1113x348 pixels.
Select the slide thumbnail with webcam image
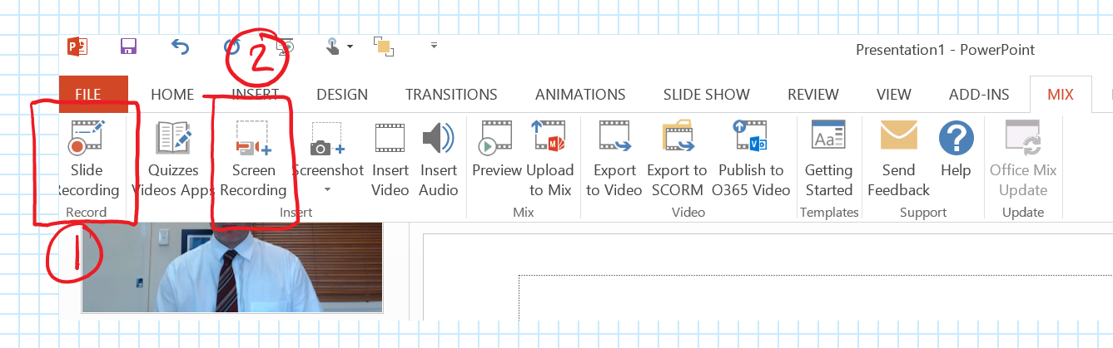click(x=231, y=267)
